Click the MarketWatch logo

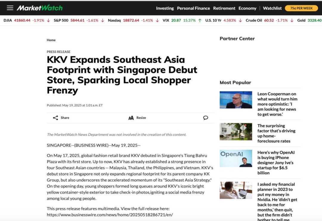tap(40, 8)
